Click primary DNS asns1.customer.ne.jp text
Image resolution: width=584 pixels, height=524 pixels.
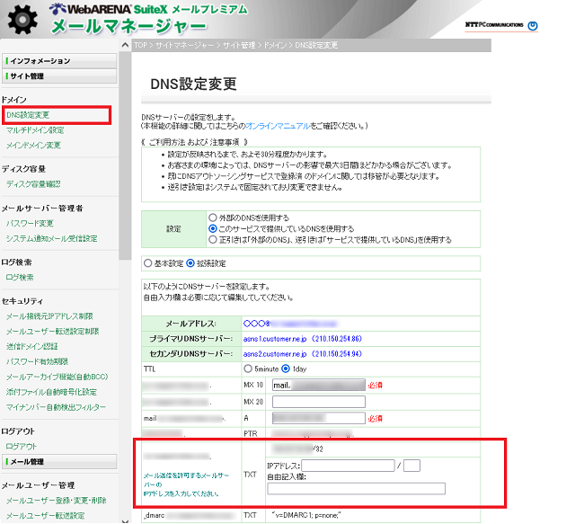coord(275,339)
